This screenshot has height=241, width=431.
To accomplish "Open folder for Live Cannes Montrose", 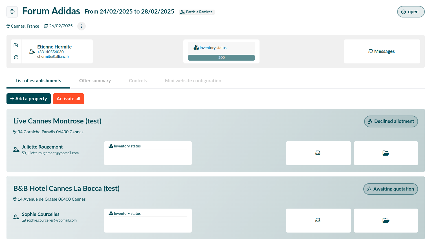I will coord(386,153).
